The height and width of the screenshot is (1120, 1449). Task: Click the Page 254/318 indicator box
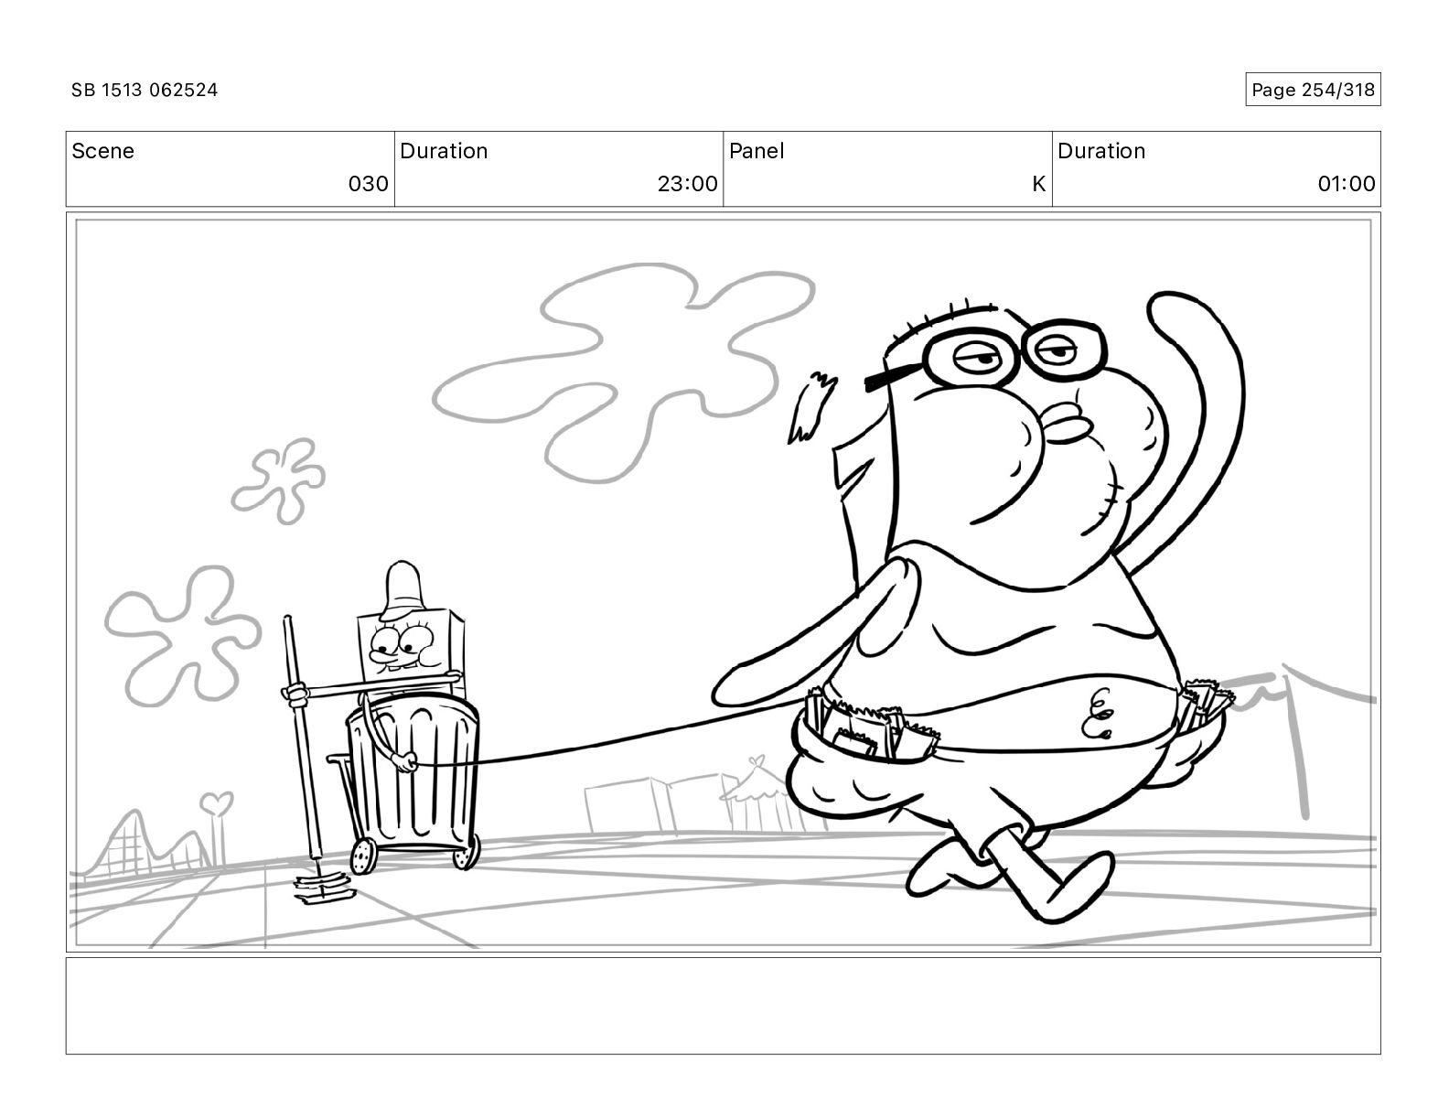tap(1313, 90)
